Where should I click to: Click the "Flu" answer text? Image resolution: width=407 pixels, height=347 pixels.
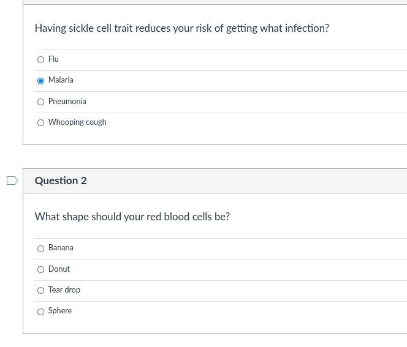point(53,59)
